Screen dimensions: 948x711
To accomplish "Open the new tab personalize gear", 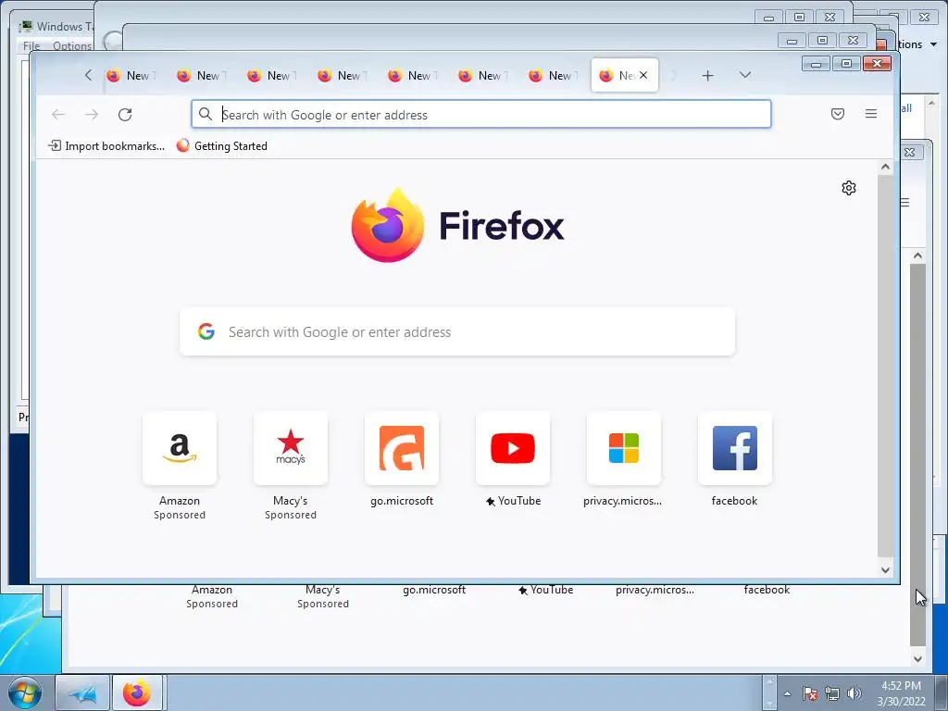I will (x=849, y=188).
